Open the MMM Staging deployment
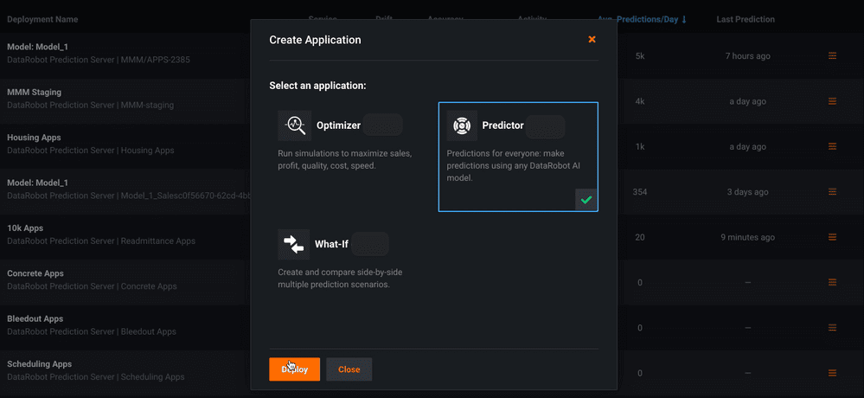 pyautogui.click(x=35, y=92)
